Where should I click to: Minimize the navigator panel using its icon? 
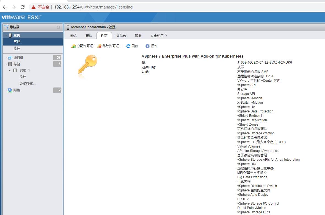pyautogui.click(x=58, y=27)
